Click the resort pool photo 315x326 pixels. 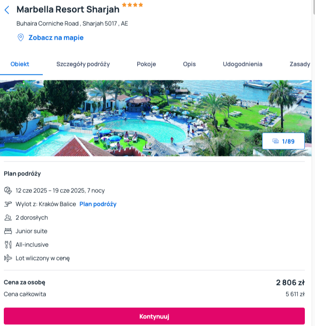156,118
